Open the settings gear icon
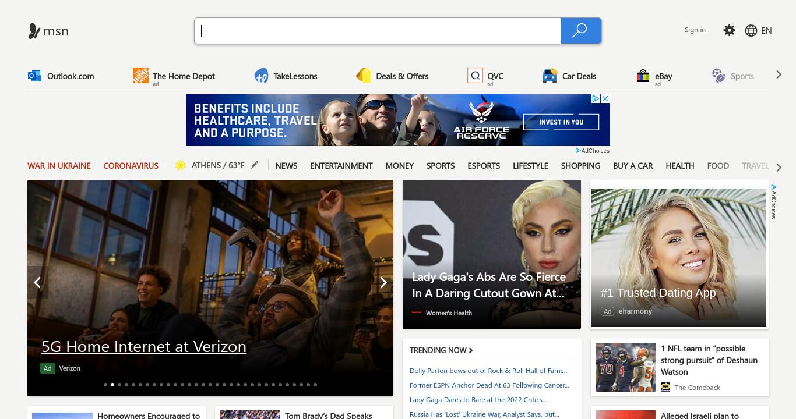This screenshot has height=419, width=796. pos(729,30)
